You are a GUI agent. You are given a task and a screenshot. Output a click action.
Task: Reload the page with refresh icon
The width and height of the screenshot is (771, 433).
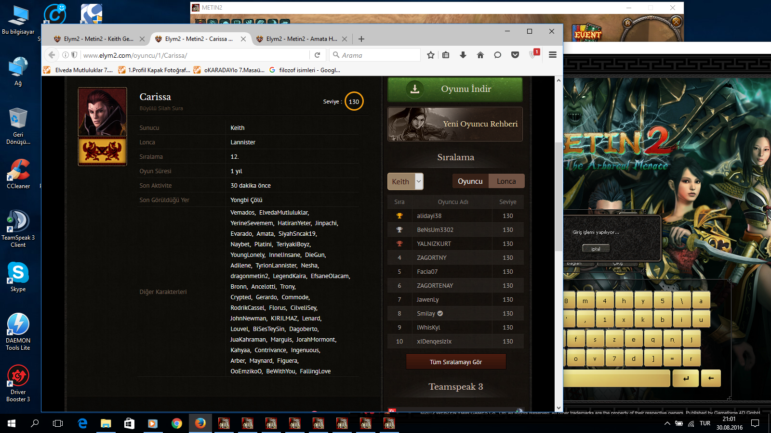pos(317,55)
